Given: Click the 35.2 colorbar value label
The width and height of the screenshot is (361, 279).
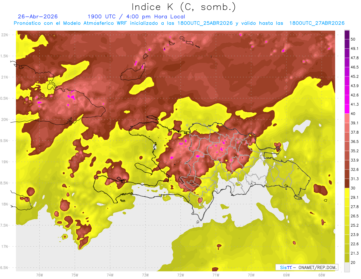Looking at the screenshot, I should (x=355, y=150).
